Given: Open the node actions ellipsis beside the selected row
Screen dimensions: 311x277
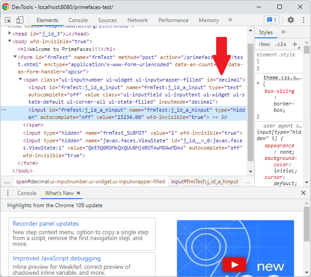Looking at the screenshot, I should (x=4, y=110).
